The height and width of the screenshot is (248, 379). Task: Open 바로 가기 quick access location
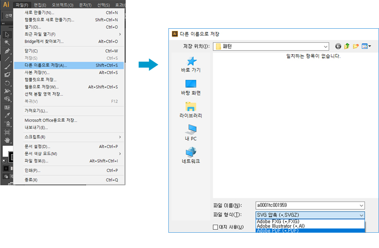[x=191, y=65]
